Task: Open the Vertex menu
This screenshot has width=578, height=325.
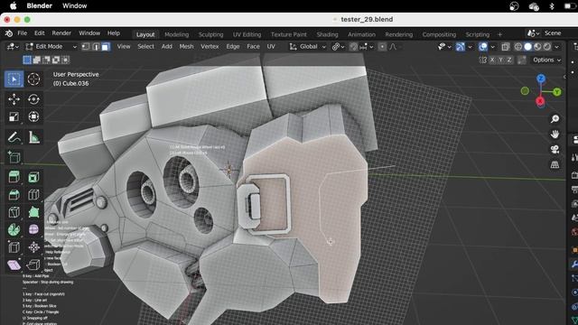Action: (x=210, y=46)
